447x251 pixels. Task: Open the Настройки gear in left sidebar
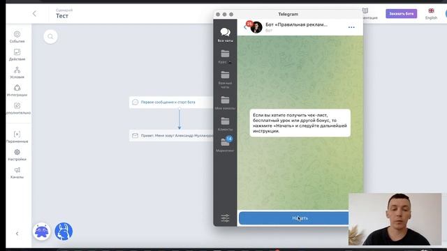pos(17,155)
